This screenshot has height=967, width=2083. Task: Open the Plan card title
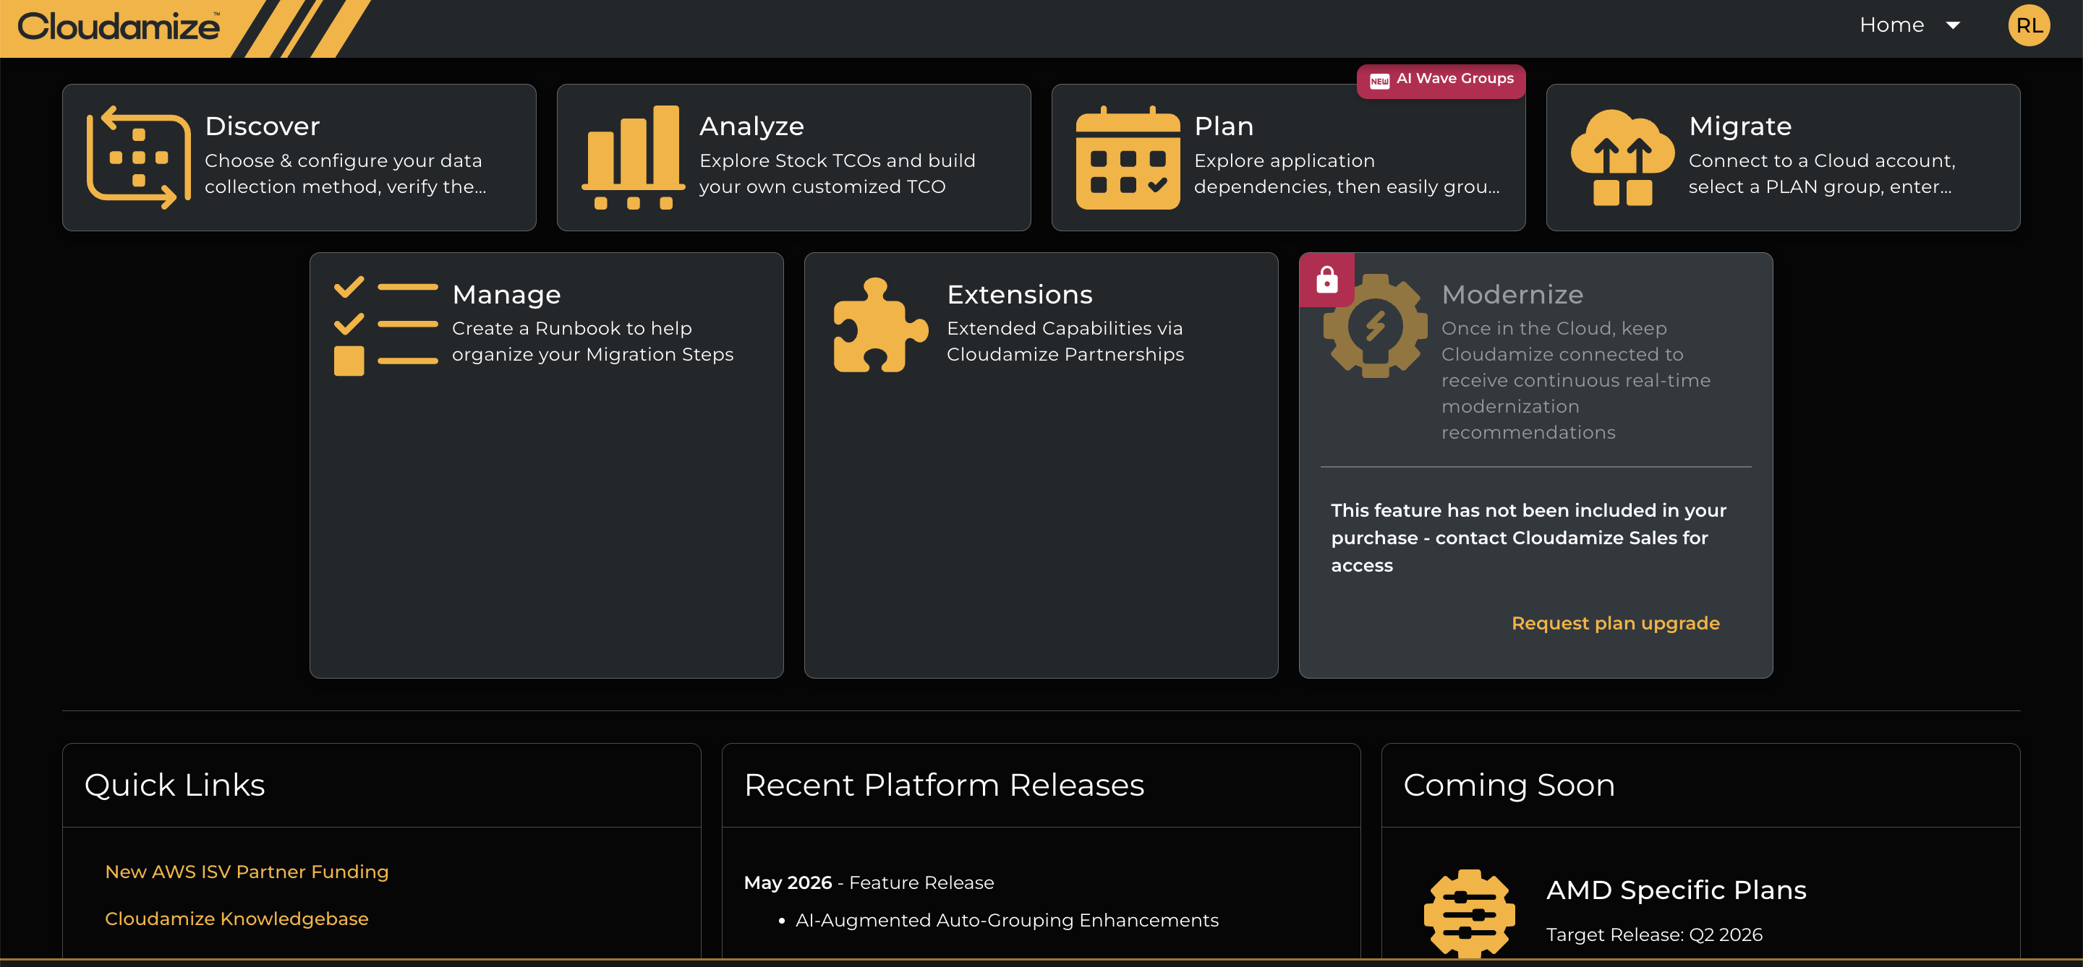[1224, 126]
